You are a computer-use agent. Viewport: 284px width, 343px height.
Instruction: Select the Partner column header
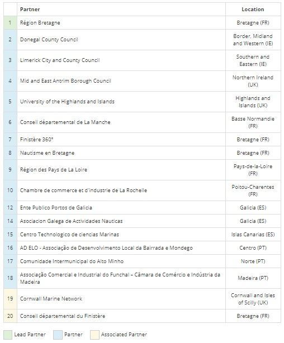pyautogui.click(x=30, y=9)
